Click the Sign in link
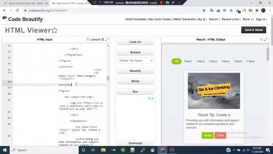The width and height of the screenshot is (273, 154). click(261, 19)
